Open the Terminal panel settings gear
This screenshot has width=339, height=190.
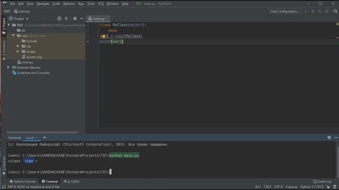(329, 137)
